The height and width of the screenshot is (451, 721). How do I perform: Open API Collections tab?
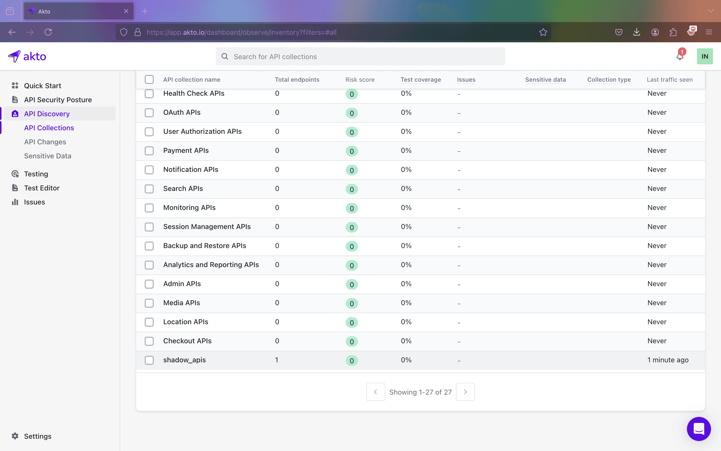click(48, 127)
